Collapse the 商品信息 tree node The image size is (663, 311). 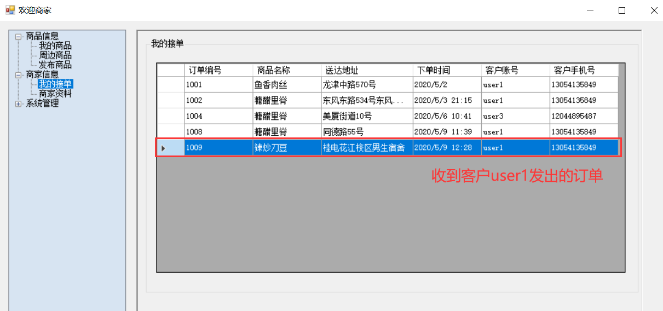pyautogui.click(x=19, y=37)
